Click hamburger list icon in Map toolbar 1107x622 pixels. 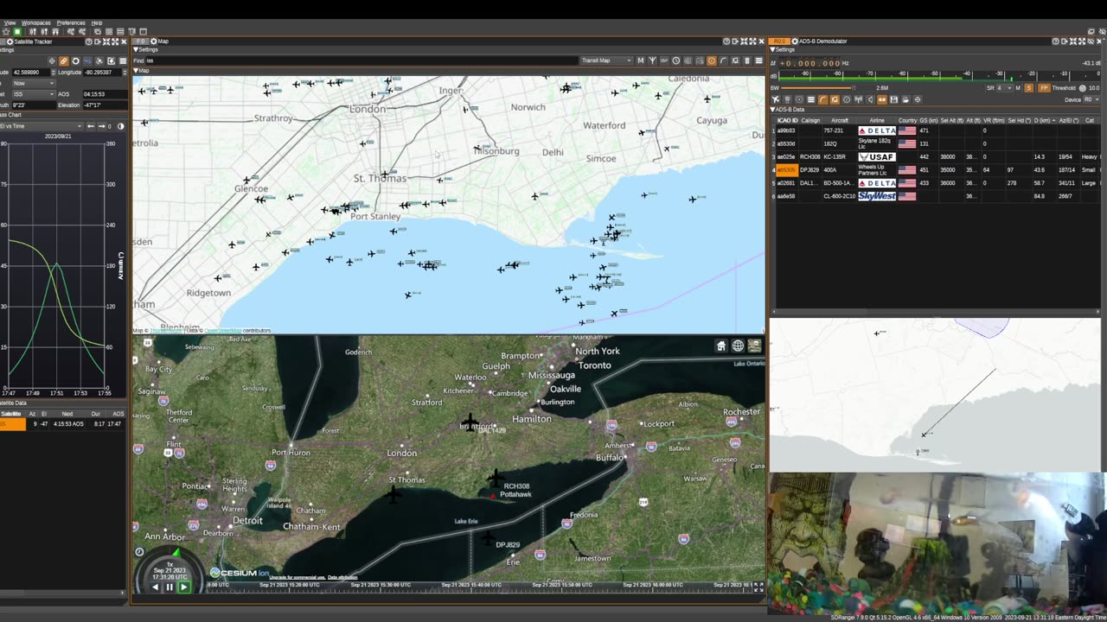758,60
